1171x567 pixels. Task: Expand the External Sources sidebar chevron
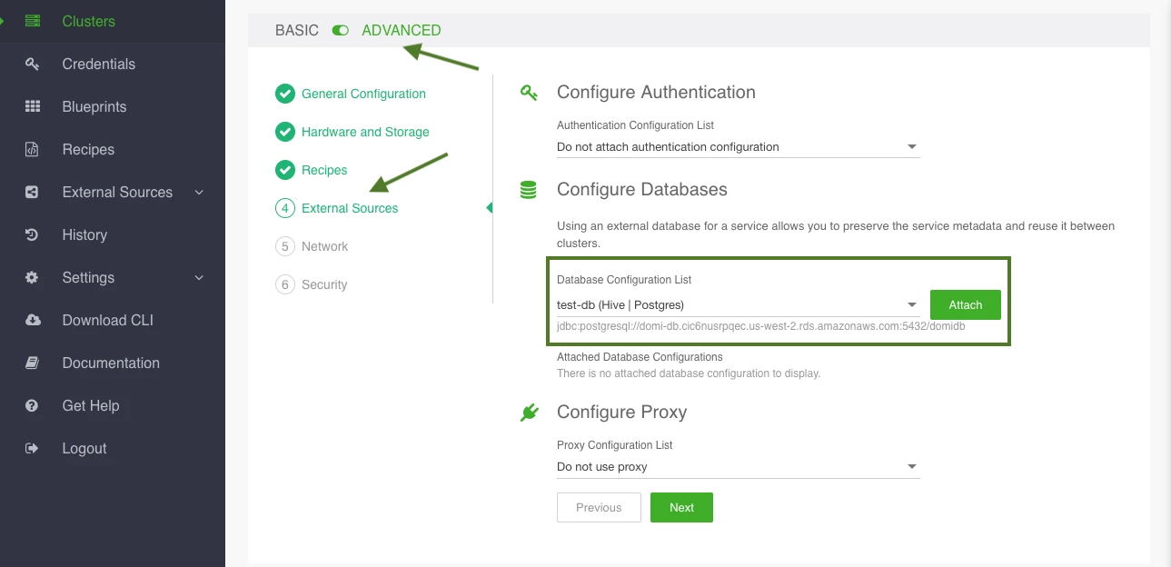tap(200, 192)
